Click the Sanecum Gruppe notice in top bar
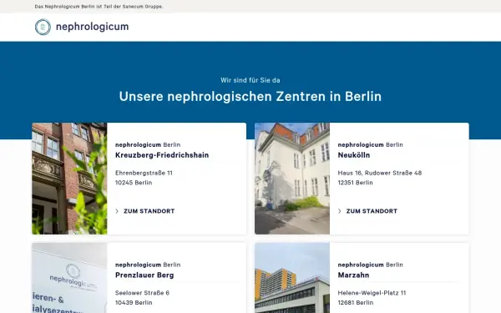 click(99, 7)
